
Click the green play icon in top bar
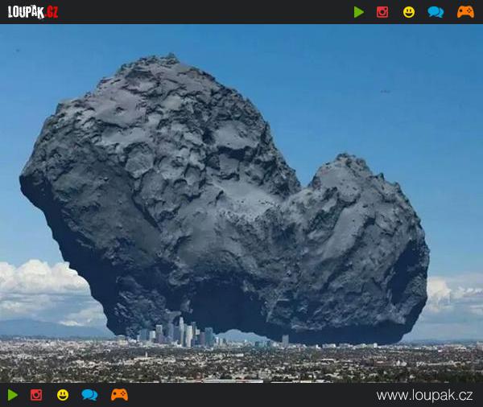point(358,12)
